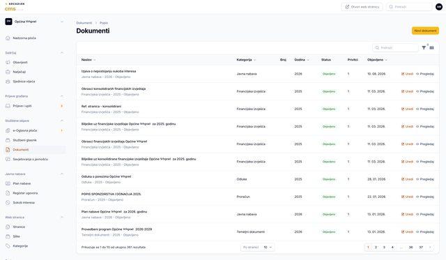Edit Odluka o porezima document
Image resolution: width=446 pixels, height=260 pixels.
pos(407,179)
